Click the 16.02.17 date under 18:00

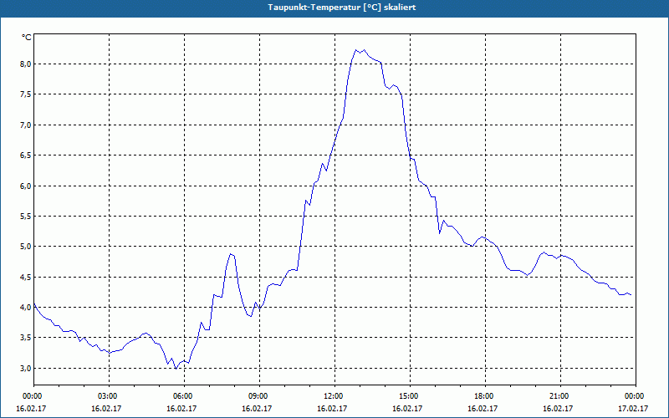483,408
